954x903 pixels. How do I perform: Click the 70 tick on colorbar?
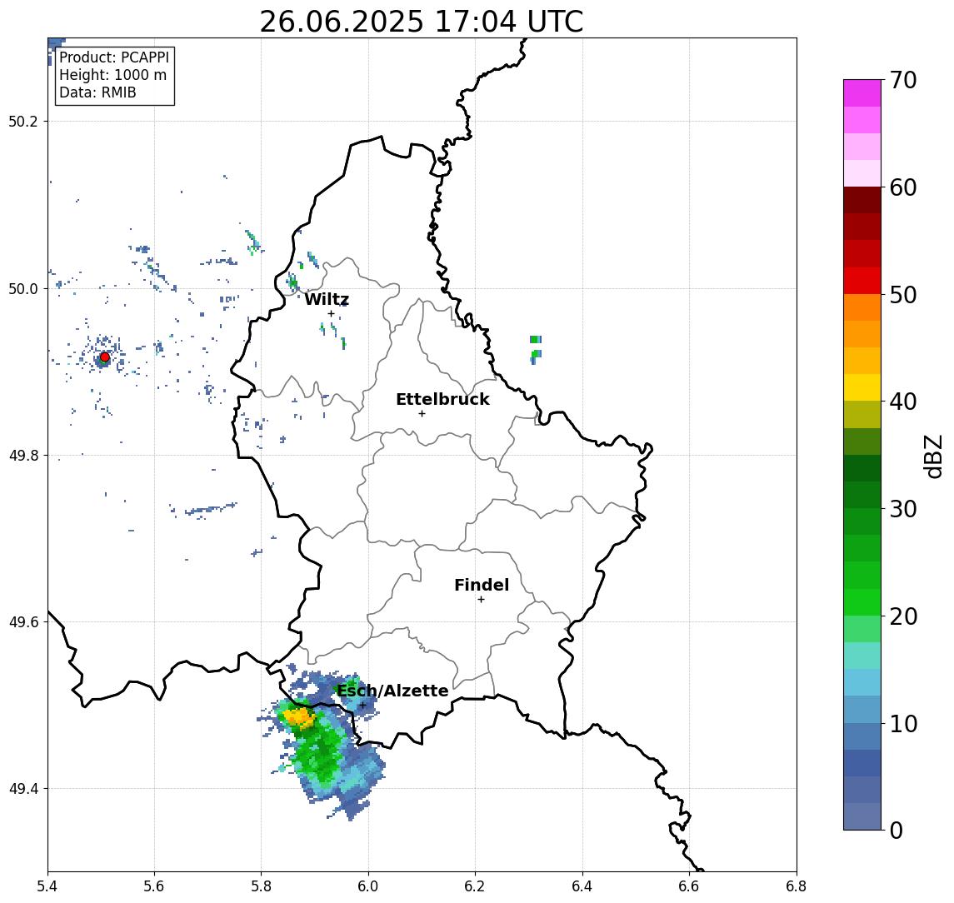coord(902,80)
